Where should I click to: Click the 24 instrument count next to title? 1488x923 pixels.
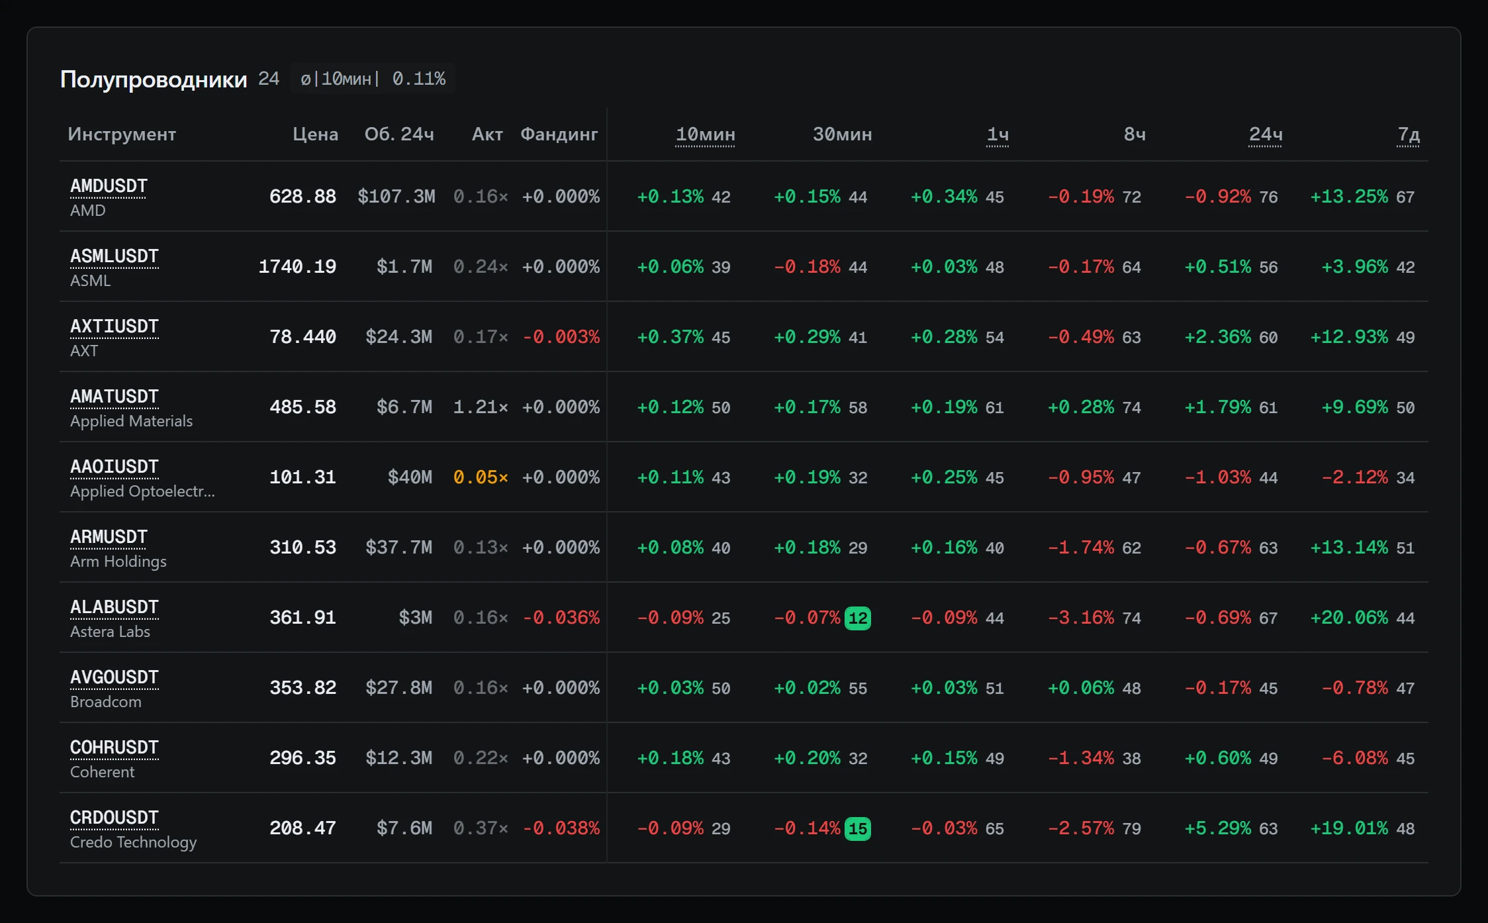(x=269, y=79)
